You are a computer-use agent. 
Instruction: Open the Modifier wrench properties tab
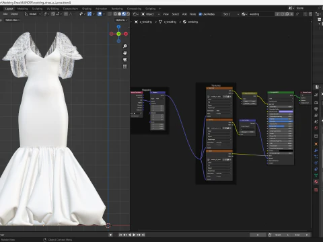(x=316, y=151)
